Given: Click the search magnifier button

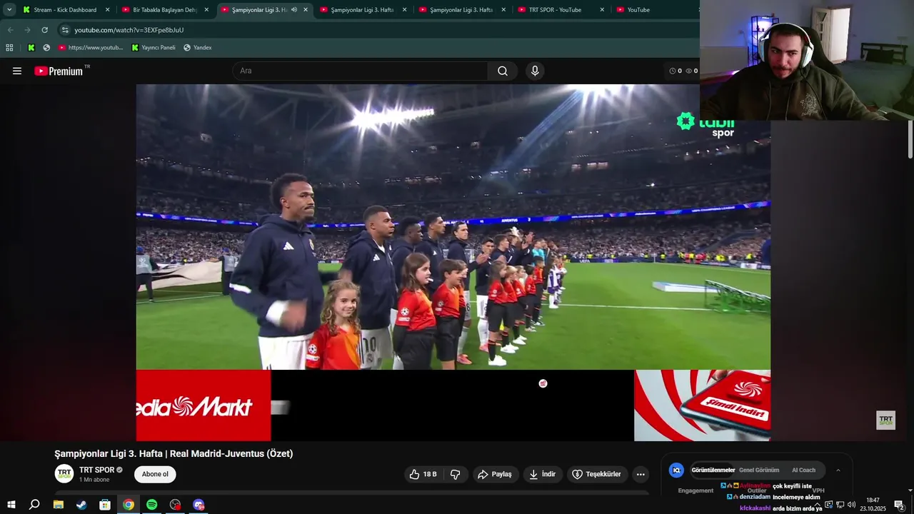Looking at the screenshot, I should pyautogui.click(x=503, y=71).
